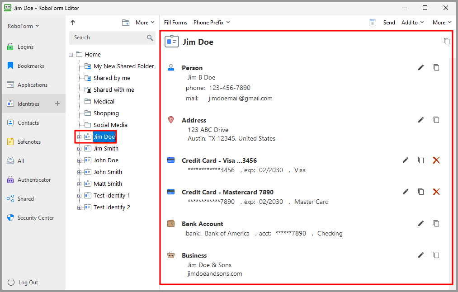The height and width of the screenshot is (292, 458).
Task: Go up one level with up arrow
Action: pos(73,23)
